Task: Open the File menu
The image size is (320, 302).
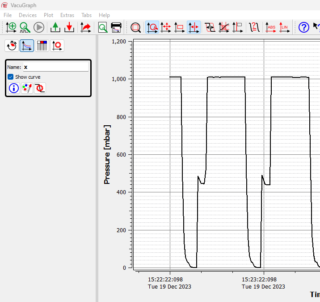Action: pos(8,15)
